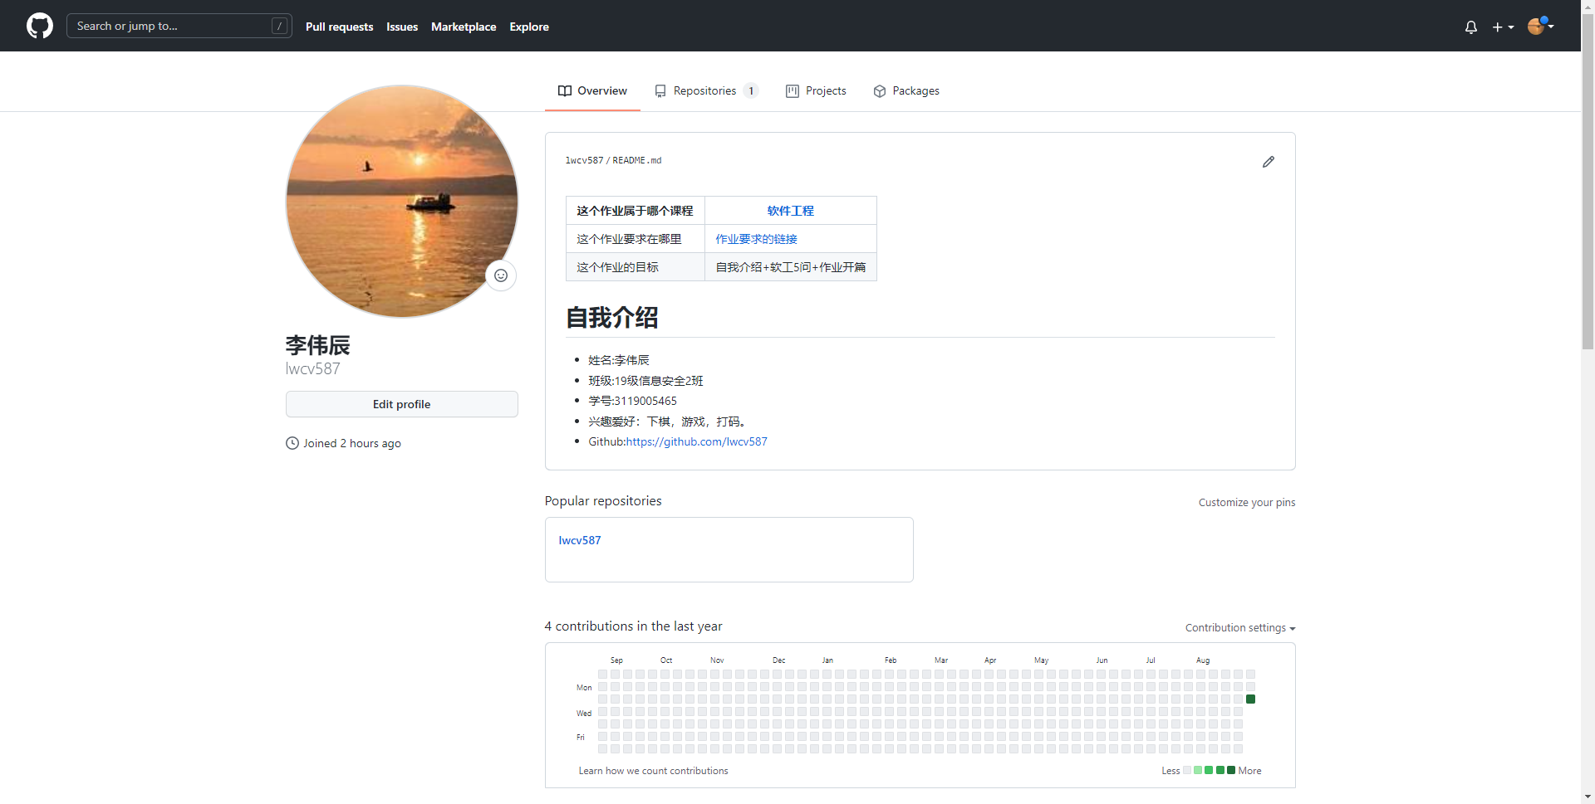Screen dimensions: 1595x804
Task: Click the GitHub octocat logo
Action: point(40,26)
